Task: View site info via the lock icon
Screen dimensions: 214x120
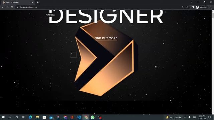Action: point(17,7)
